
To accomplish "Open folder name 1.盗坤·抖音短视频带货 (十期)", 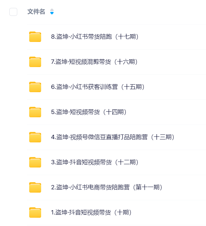I will click(91, 212).
